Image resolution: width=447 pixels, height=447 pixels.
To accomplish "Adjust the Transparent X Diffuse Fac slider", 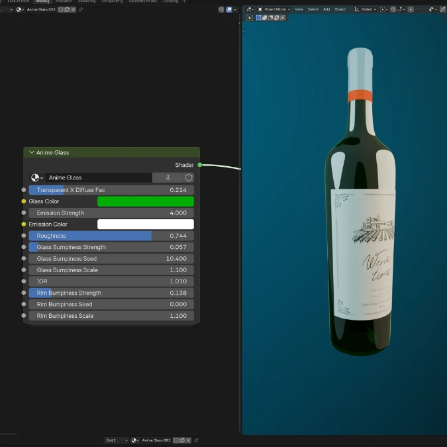I will pyautogui.click(x=111, y=190).
